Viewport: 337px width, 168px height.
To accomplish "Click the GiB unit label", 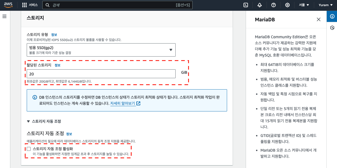I will coord(184,72).
